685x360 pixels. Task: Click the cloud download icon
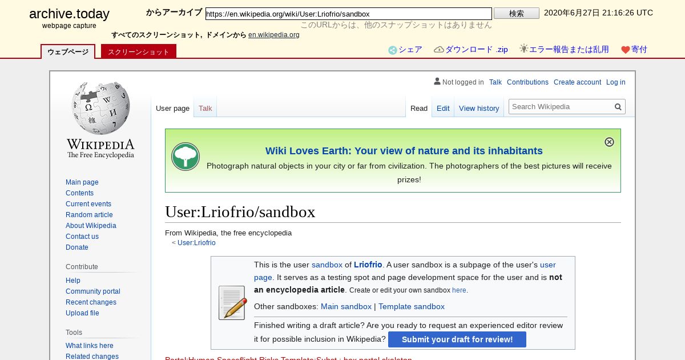click(x=438, y=50)
